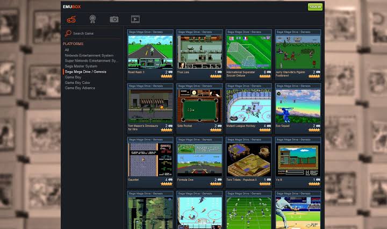The width and height of the screenshot is (387, 229).
Task: Click the Gauntlet title text
Action: 133,180
